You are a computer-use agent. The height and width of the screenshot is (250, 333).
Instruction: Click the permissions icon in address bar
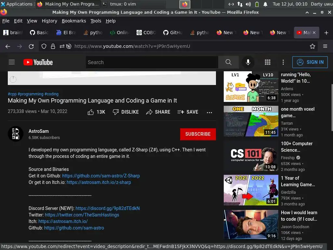pyautogui.click(x=62, y=46)
